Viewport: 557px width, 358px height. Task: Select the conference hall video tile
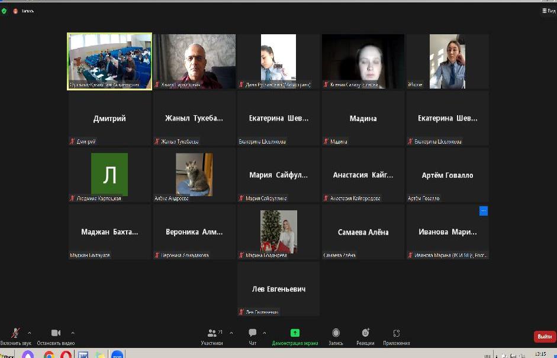(x=110, y=61)
